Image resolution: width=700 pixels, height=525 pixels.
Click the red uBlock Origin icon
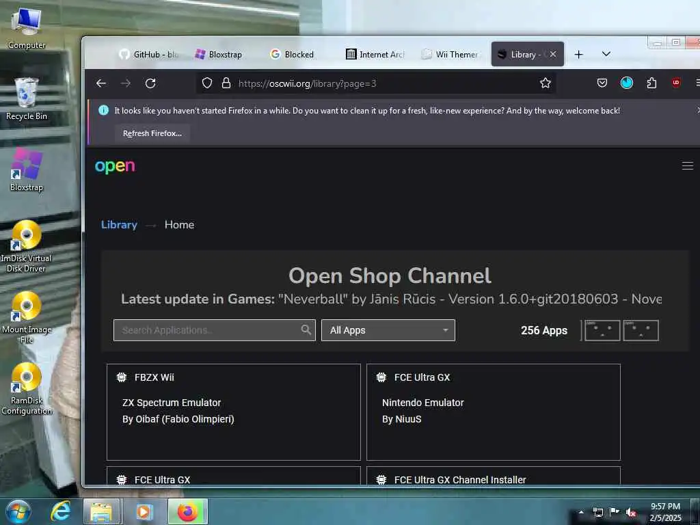click(676, 83)
